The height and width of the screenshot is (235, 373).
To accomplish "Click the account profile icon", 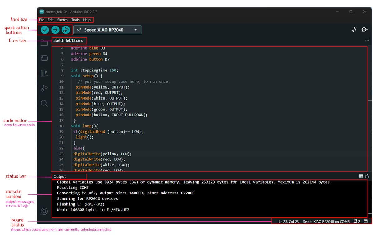I will coord(44,211).
